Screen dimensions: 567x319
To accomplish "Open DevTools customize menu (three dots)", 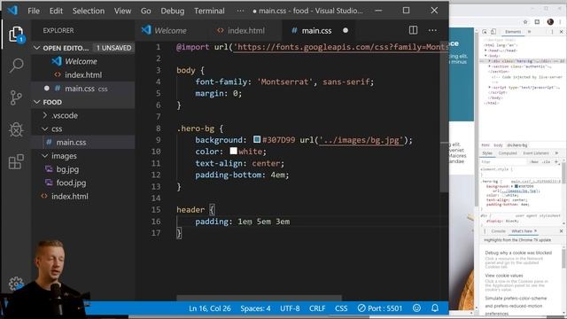I will click(552, 32).
